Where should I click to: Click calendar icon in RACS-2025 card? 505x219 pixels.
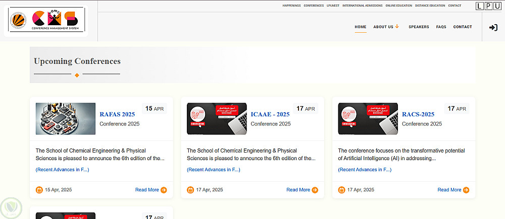[x=341, y=190]
